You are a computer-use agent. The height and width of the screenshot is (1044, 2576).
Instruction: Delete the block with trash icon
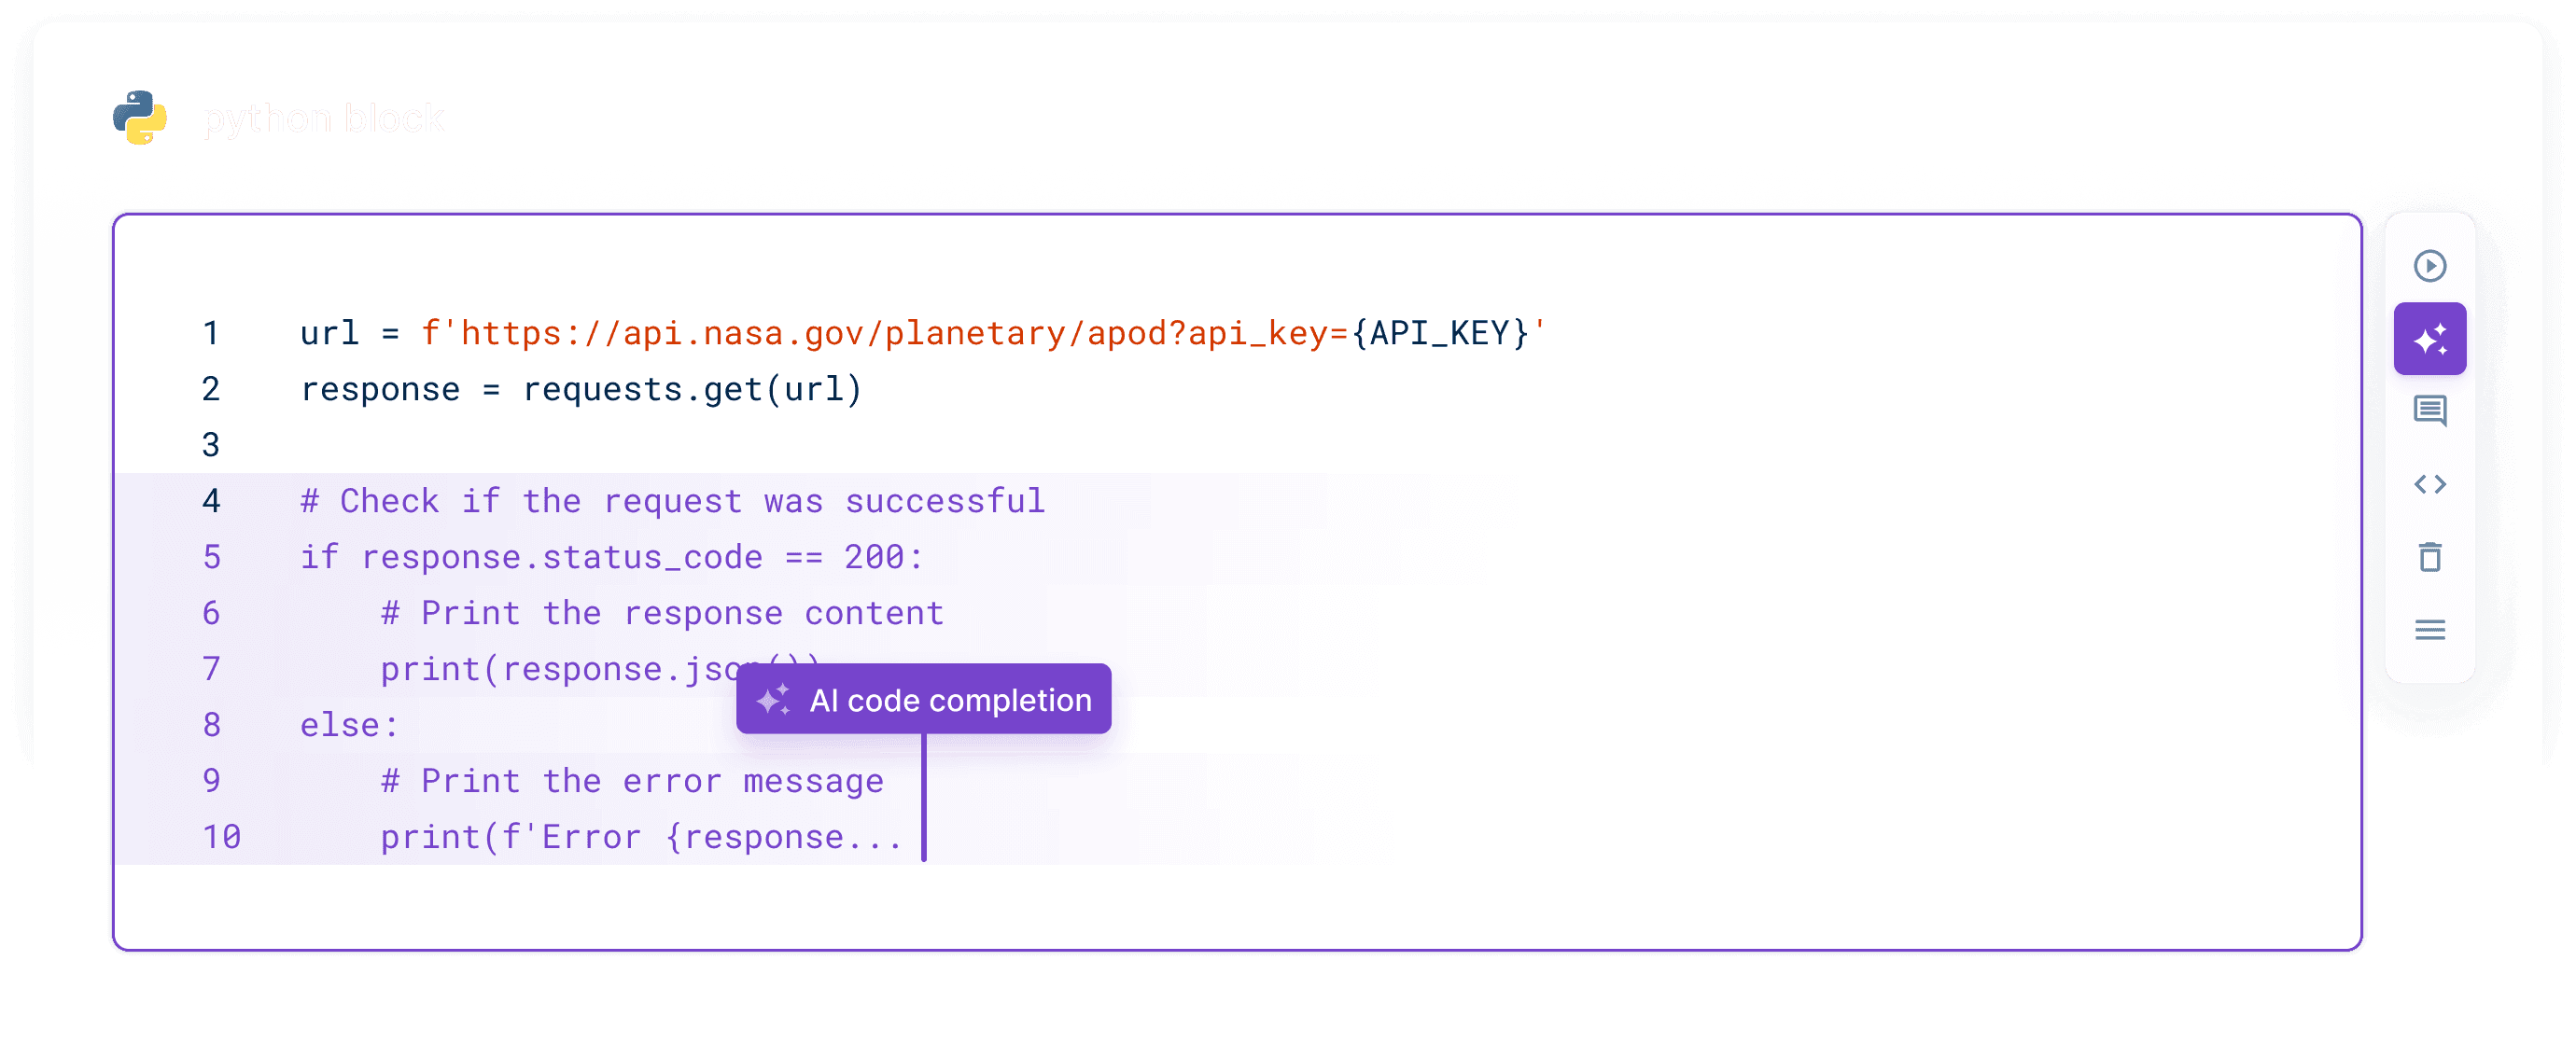(2429, 557)
